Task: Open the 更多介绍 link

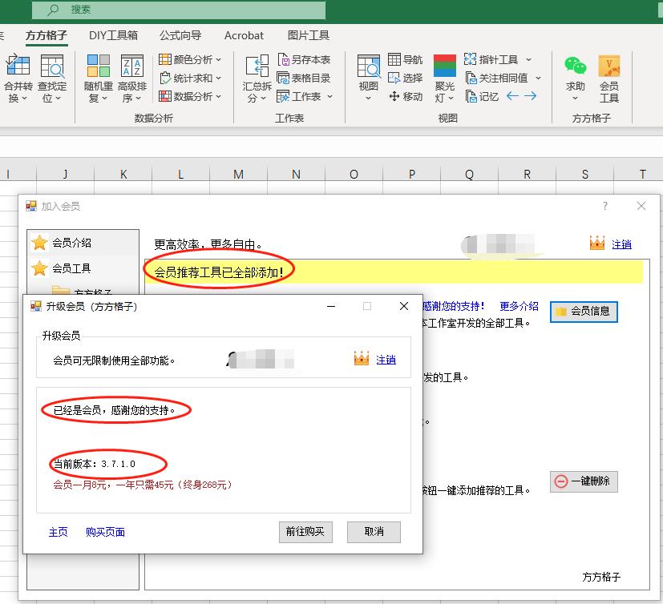Action: coord(519,306)
